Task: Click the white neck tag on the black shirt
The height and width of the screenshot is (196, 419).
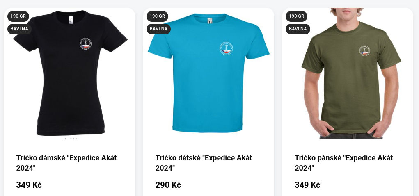Action: (71, 20)
